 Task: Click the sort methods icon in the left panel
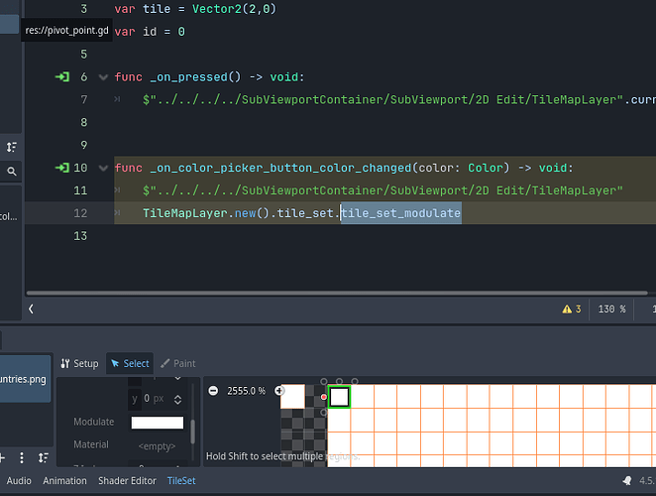point(11,147)
